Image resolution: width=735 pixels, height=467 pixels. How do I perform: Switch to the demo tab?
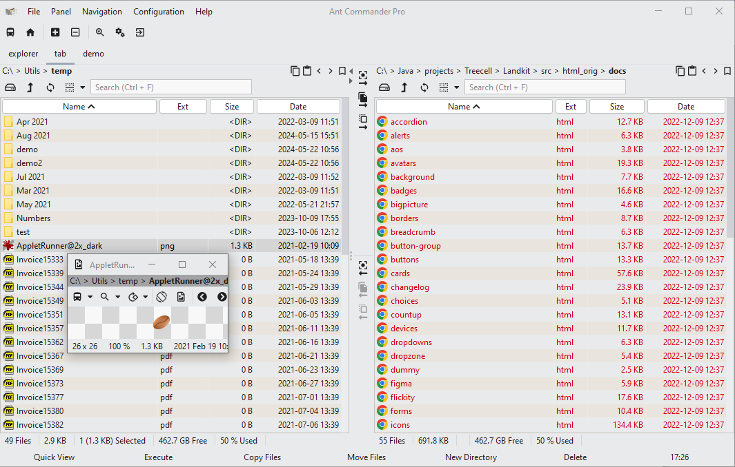pos(93,54)
